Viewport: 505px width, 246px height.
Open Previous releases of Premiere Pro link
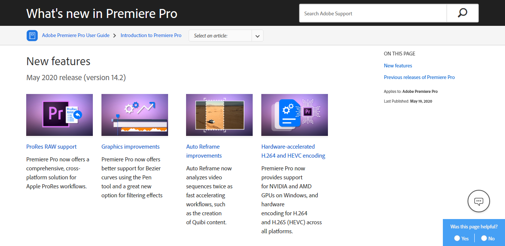click(x=419, y=77)
